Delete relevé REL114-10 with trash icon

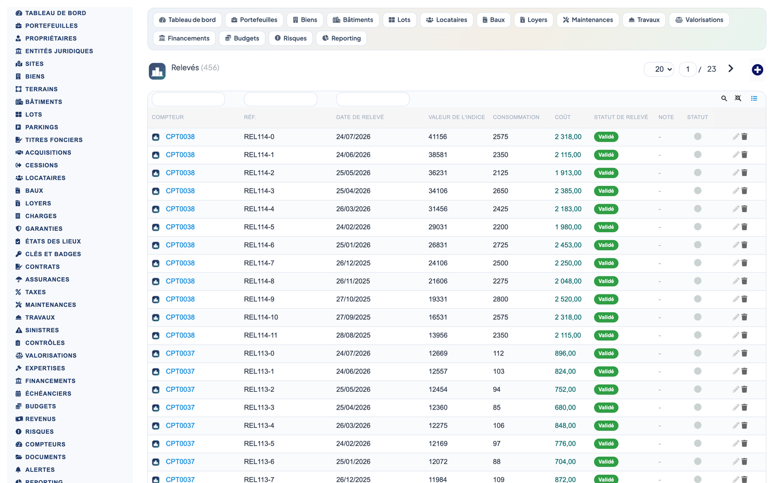[744, 317]
